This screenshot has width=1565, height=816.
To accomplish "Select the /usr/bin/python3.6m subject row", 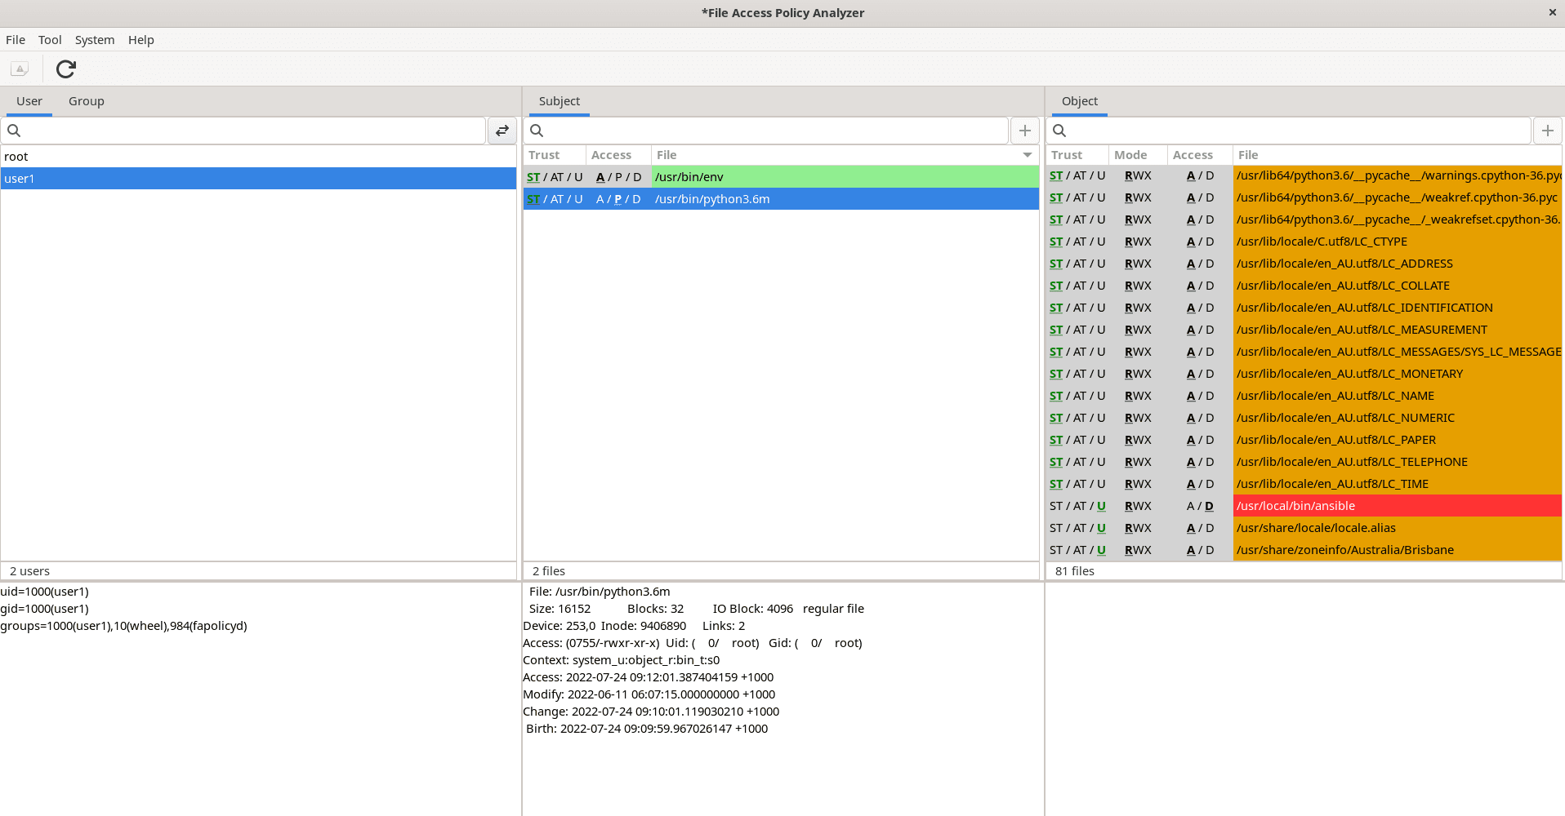I will pos(781,199).
